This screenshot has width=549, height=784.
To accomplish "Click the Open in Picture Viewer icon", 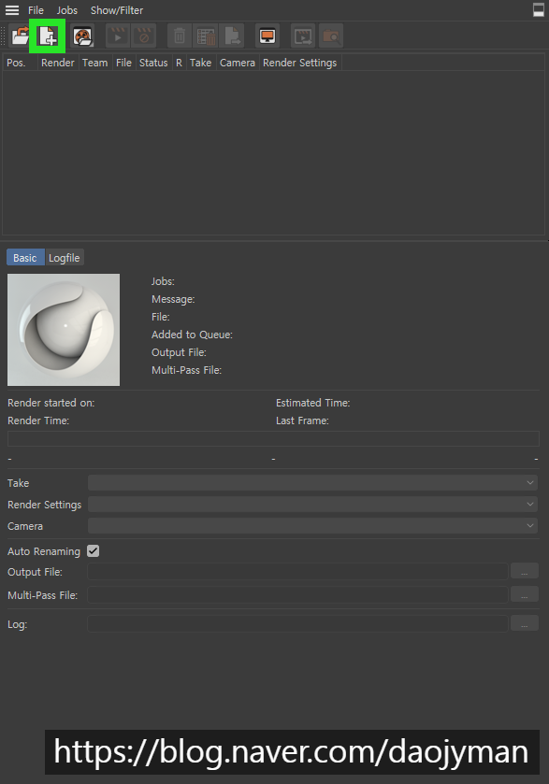I will coord(303,36).
